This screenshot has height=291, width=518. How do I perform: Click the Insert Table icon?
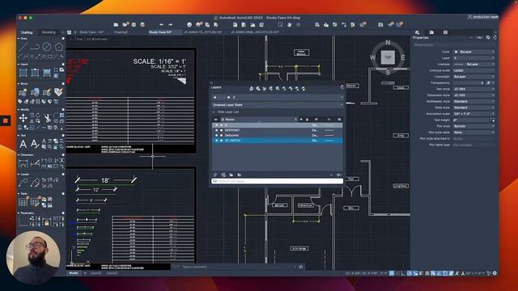pyautogui.click(x=23, y=202)
